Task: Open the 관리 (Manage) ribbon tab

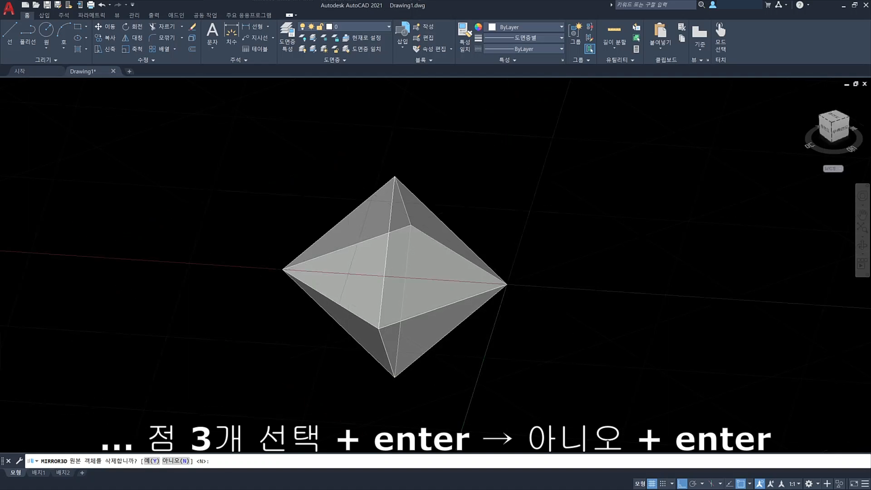Action: [134, 15]
